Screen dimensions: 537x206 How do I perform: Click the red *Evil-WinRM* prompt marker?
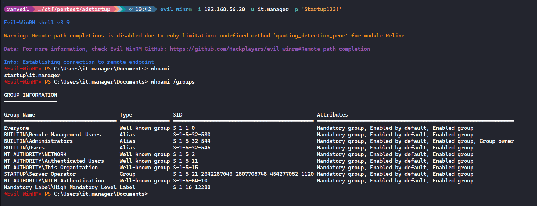[x=23, y=68]
